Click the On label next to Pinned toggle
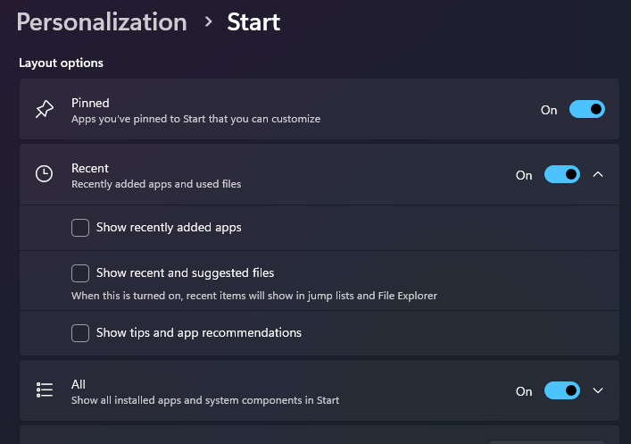Viewport: 631px width, 444px height. 549,110
